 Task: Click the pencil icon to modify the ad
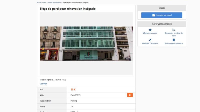[150, 40]
